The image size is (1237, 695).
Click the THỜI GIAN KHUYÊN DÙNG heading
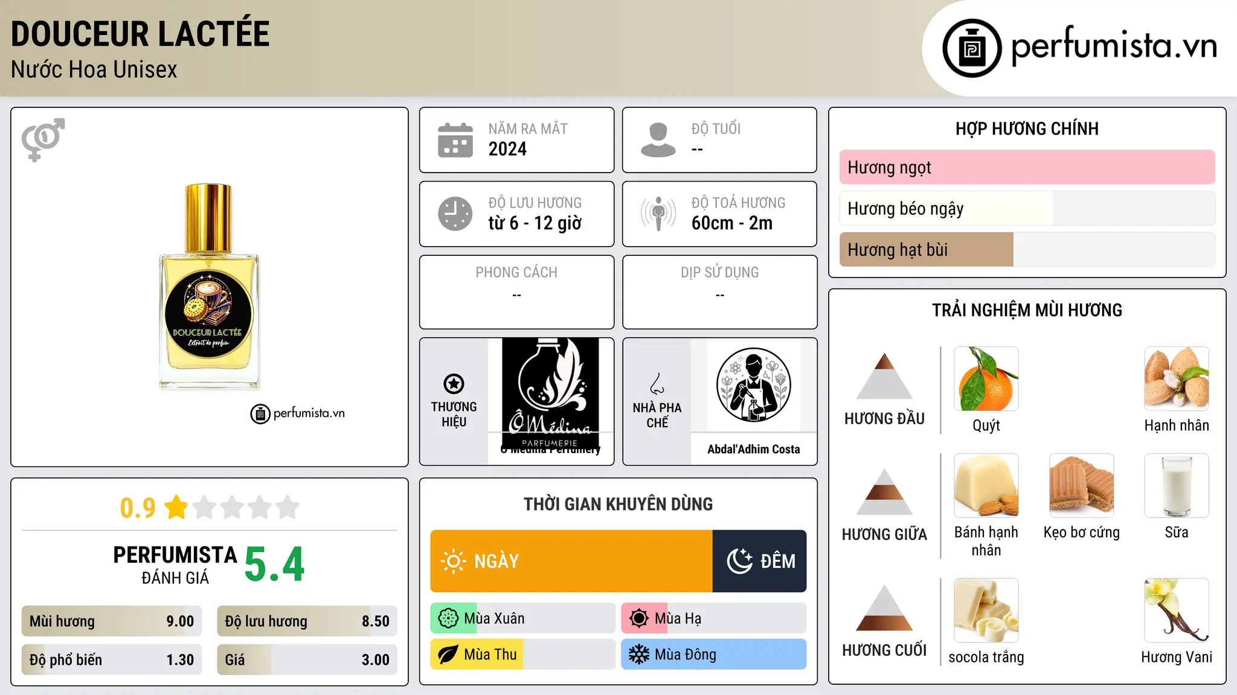(618, 504)
